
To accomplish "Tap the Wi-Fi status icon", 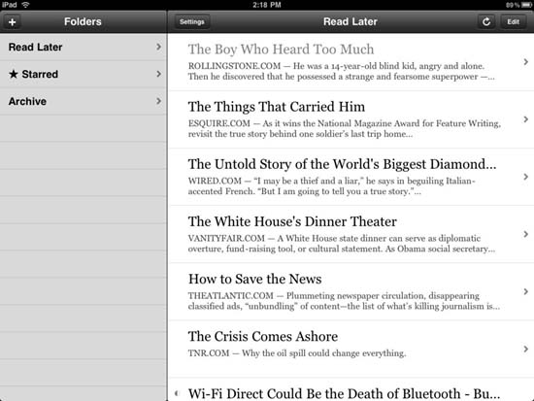I will click(x=25, y=5).
